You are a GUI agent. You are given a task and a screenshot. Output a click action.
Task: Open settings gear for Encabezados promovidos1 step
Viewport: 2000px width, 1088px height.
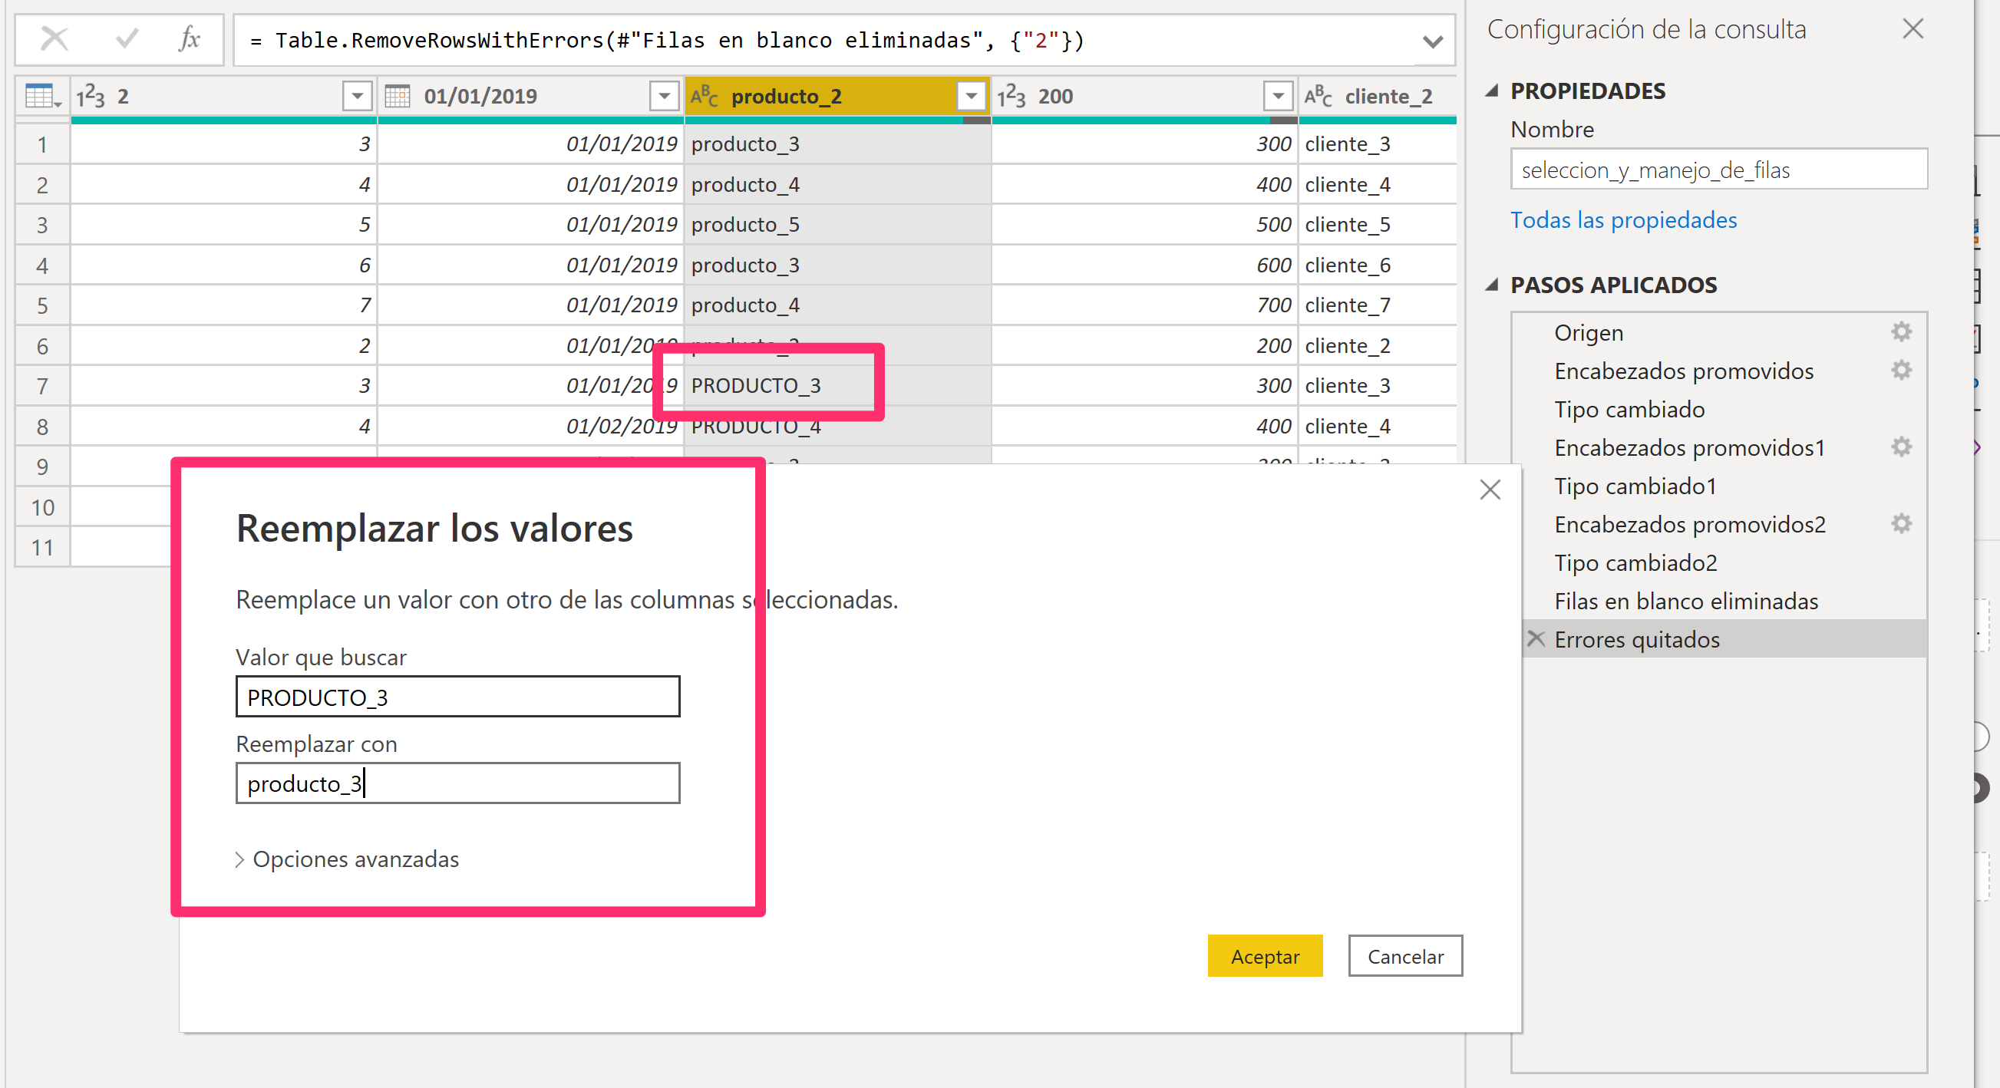coord(1902,447)
